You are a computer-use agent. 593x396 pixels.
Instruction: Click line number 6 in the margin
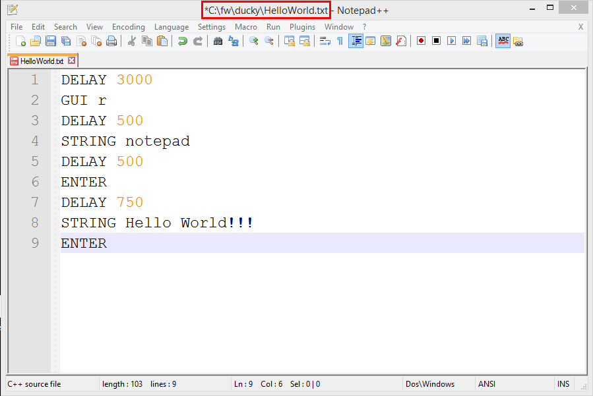(x=35, y=182)
